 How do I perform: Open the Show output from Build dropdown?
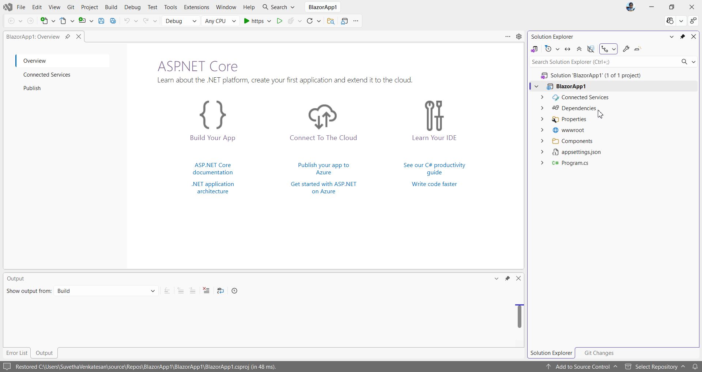click(106, 291)
